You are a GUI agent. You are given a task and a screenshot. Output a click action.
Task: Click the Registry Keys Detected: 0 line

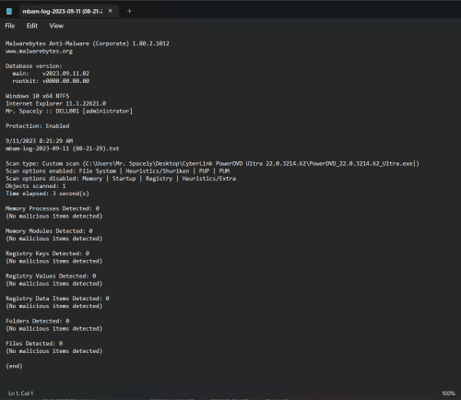47,253
